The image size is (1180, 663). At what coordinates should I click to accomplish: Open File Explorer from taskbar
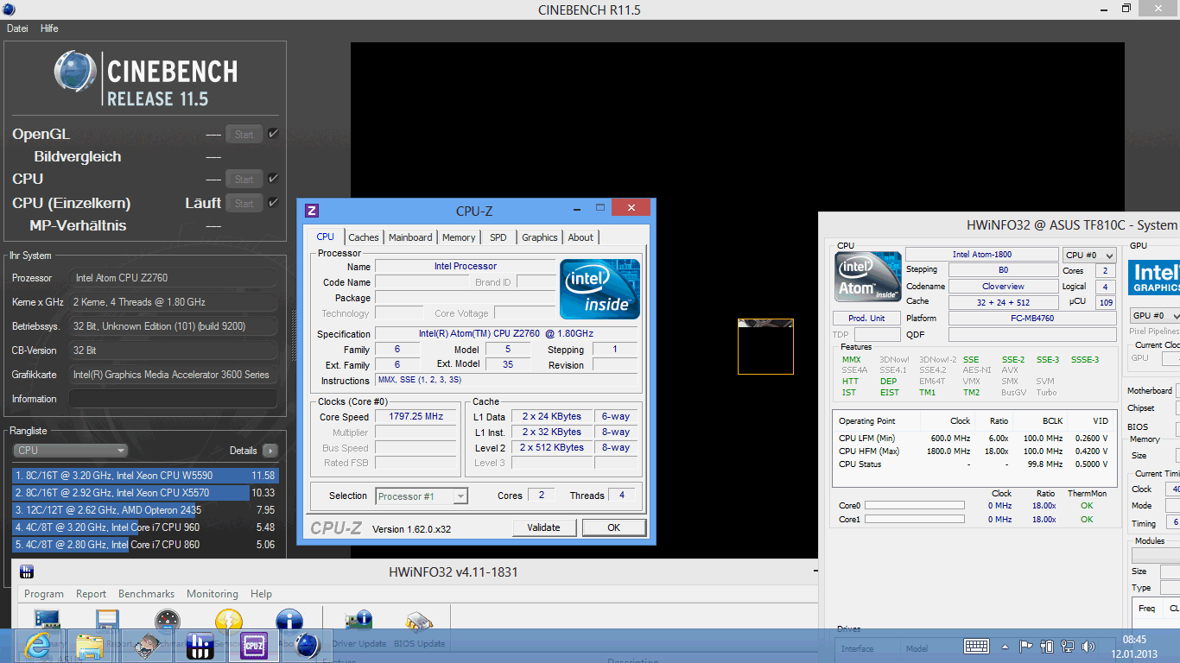click(x=90, y=645)
